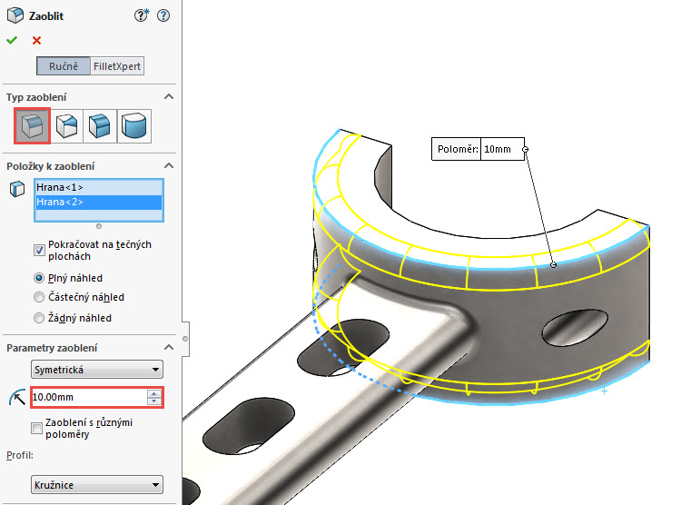681x505 pixels.
Task: Cancel the fillet with red X
Action: click(x=36, y=40)
